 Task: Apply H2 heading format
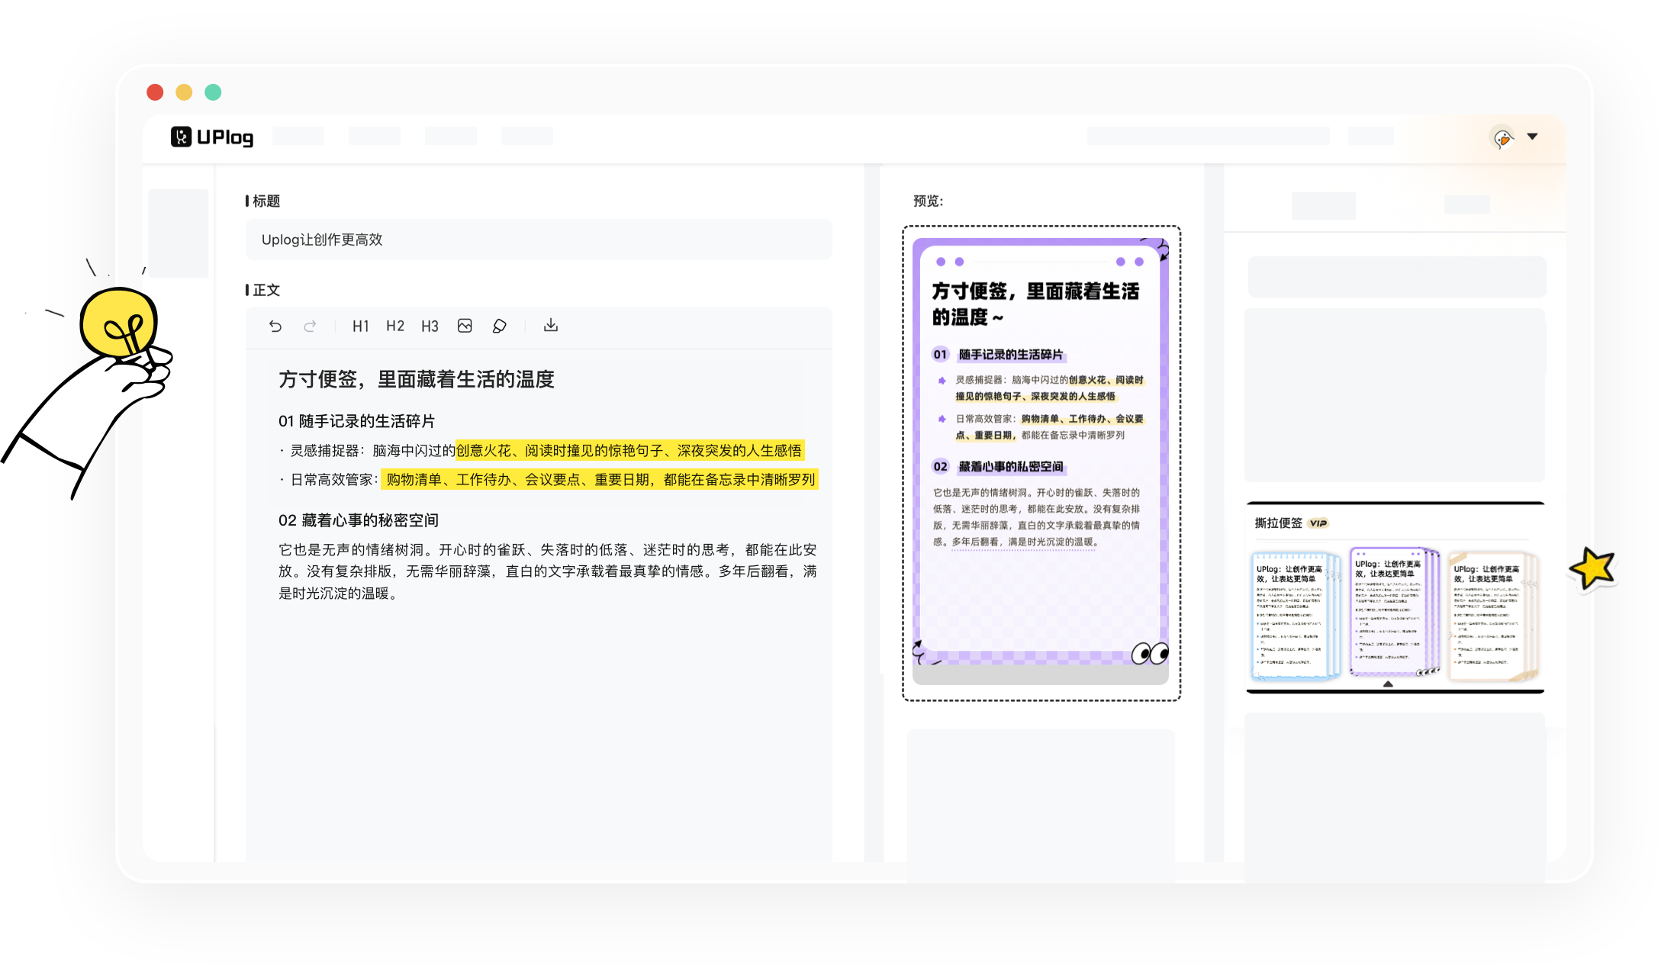pyautogui.click(x=394, y=327)
